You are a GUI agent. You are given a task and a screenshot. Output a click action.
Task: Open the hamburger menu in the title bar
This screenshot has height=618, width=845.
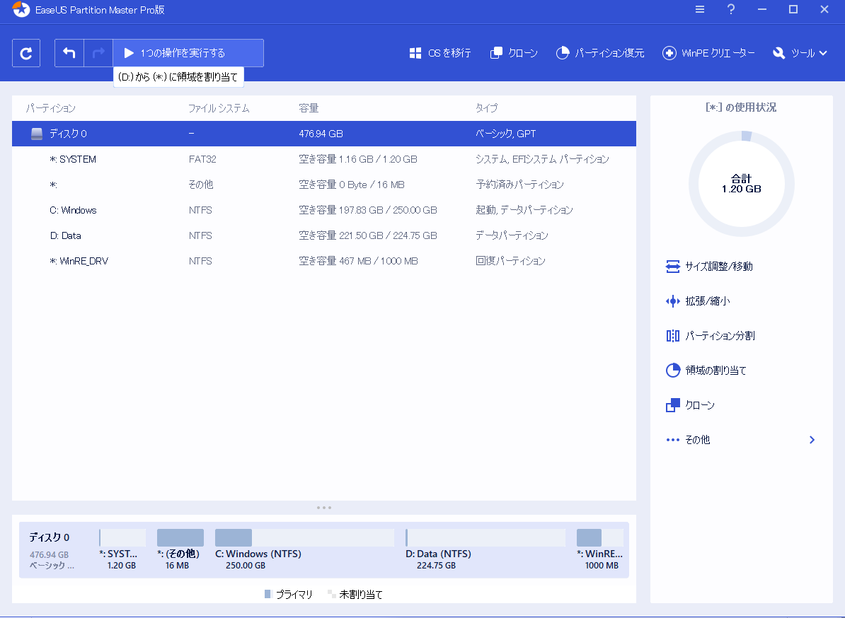pos(699,9)
